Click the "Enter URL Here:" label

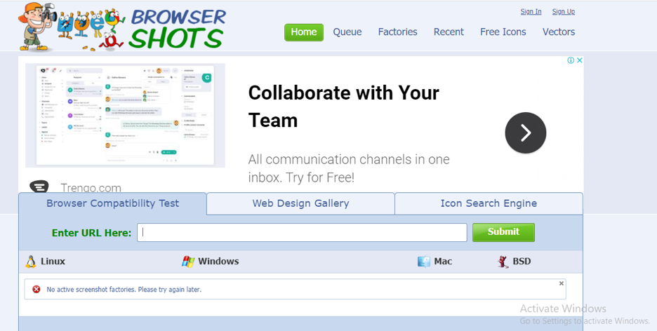[x=91, y=233]
